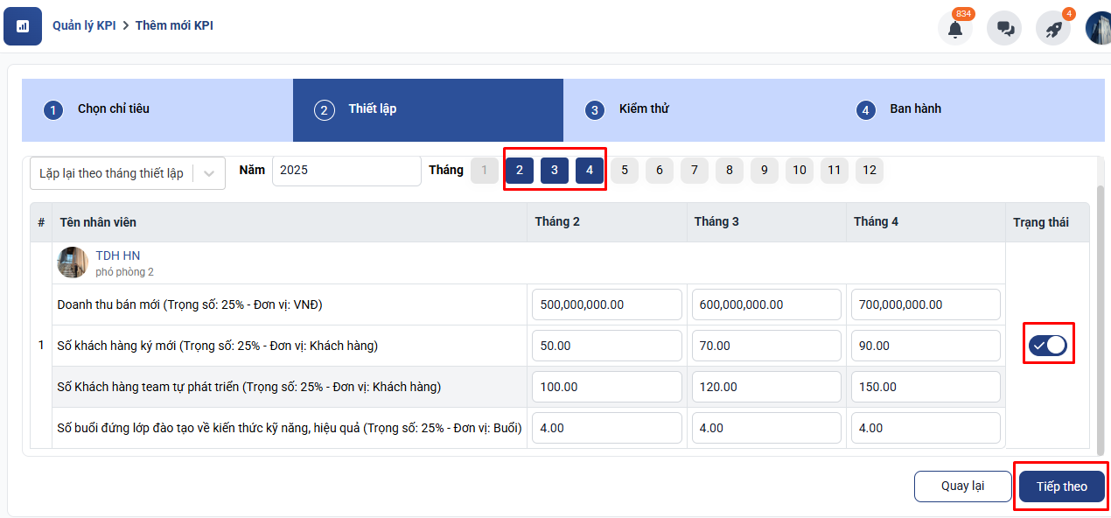The image size is (1111, 518).
Task: Switch to the 'Kiểm thử' step
Action: (644, 109)
